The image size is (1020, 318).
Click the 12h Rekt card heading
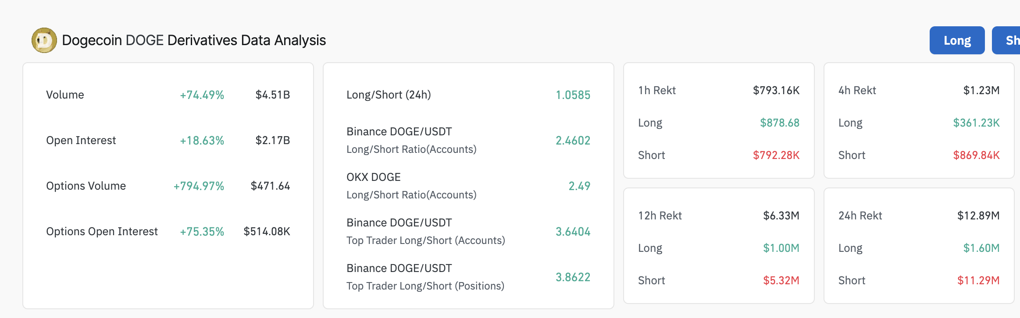pos(660,216)
